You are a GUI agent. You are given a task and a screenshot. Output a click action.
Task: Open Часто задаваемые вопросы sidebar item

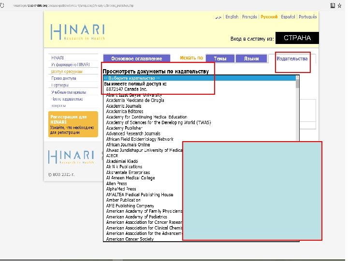(67, 102)
